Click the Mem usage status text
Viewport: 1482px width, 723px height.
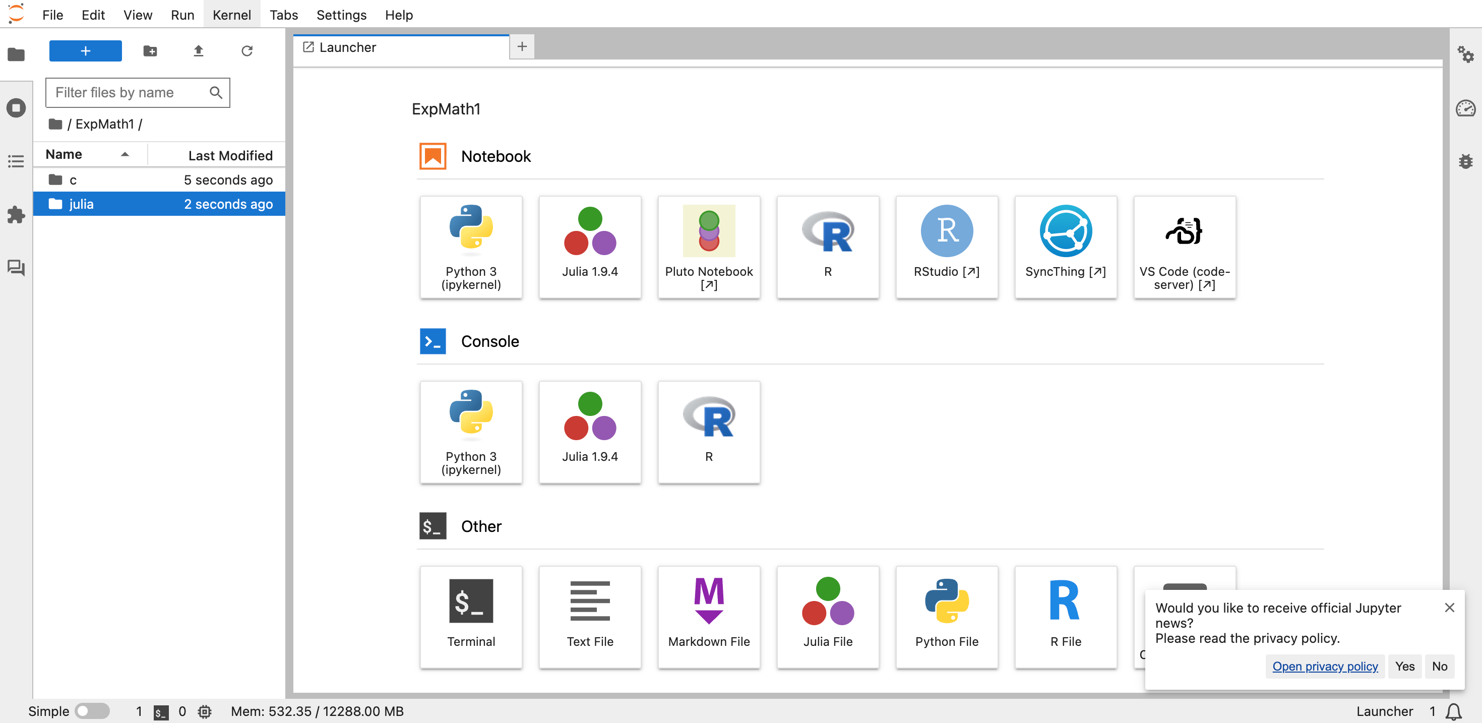(x=317, y=711)
